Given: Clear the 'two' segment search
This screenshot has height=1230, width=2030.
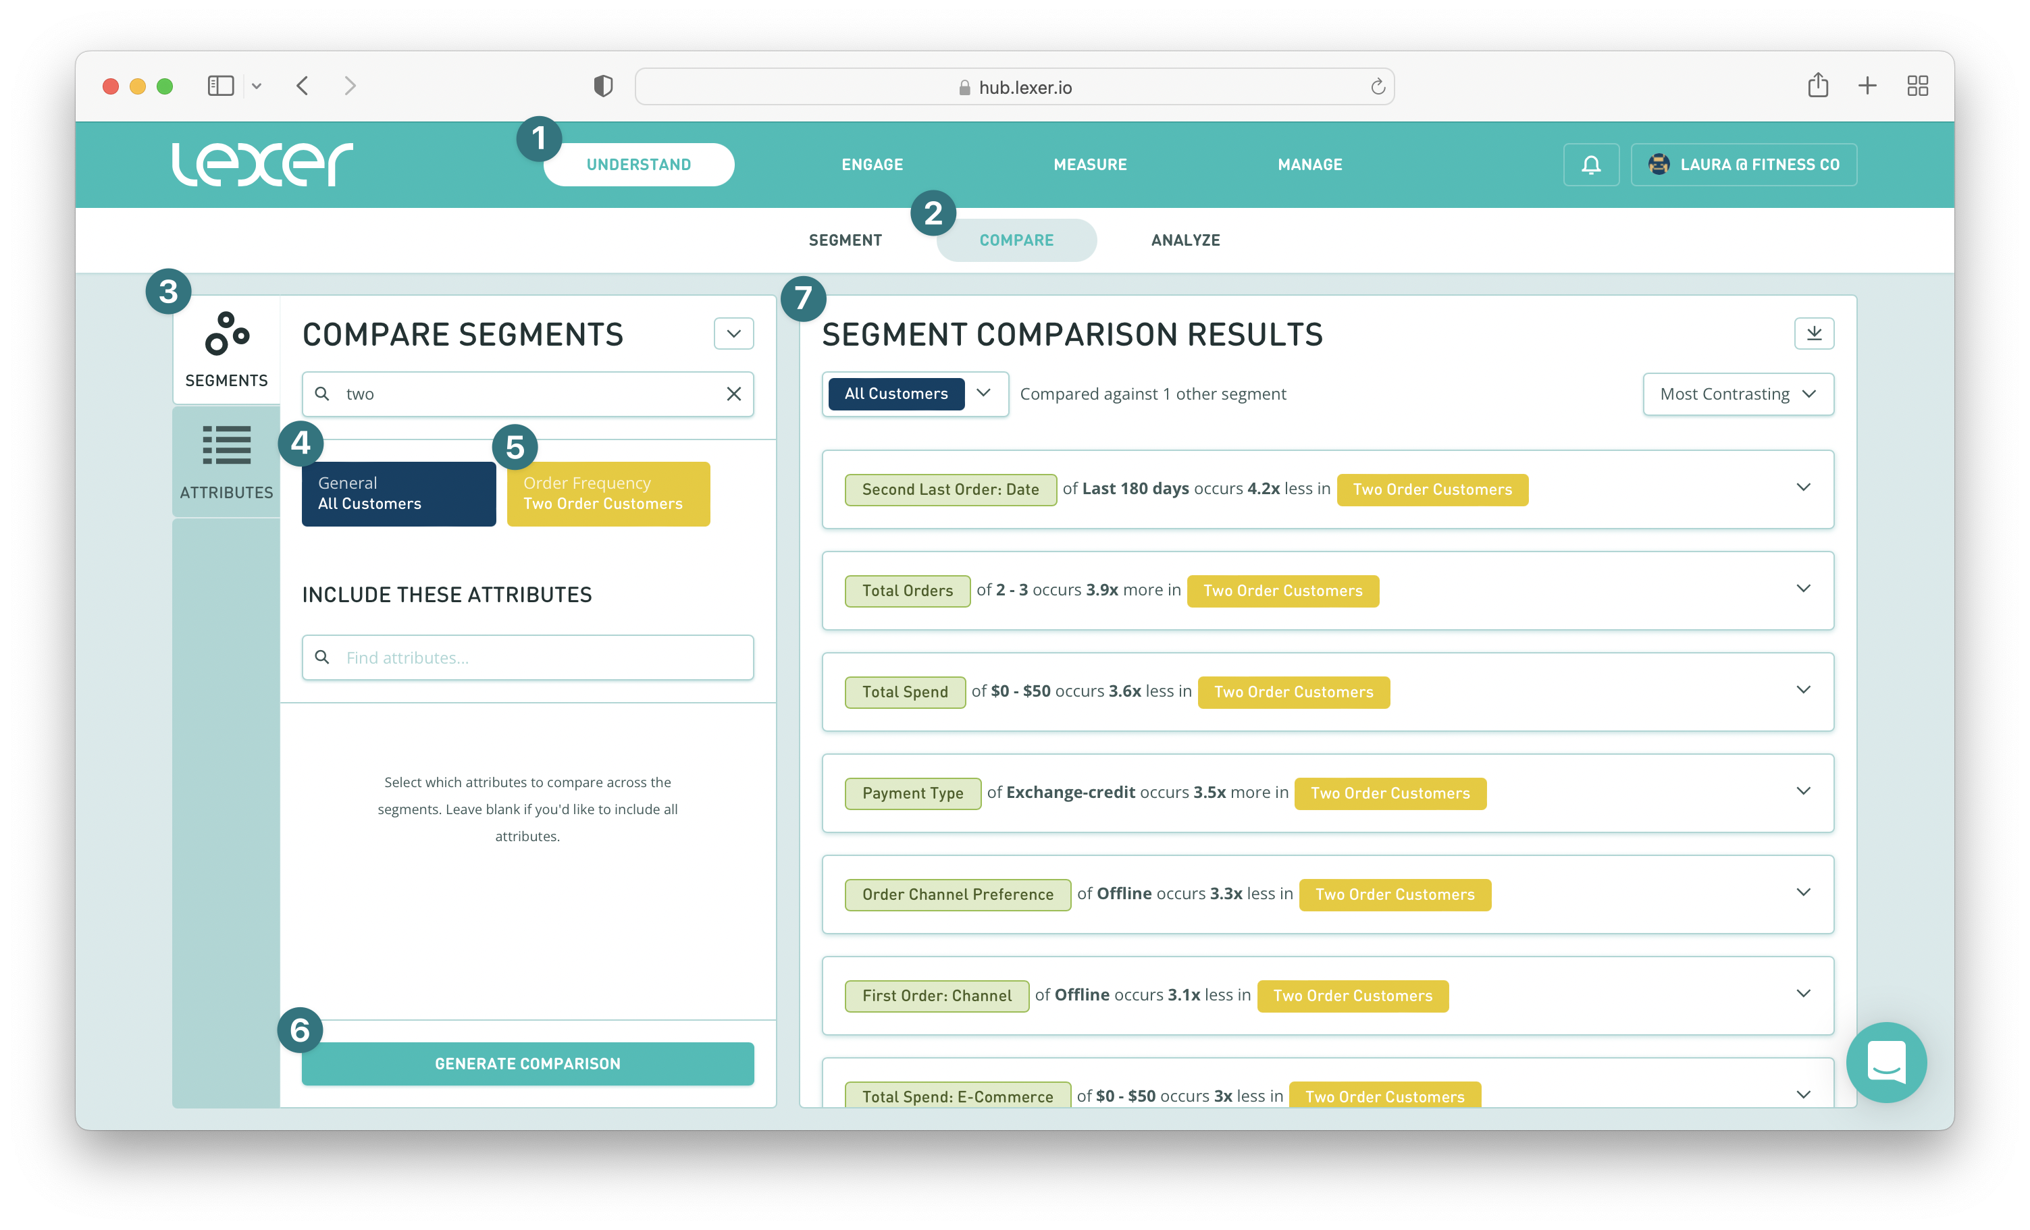Looking at the screenshot, I should (x=733, y=394).
